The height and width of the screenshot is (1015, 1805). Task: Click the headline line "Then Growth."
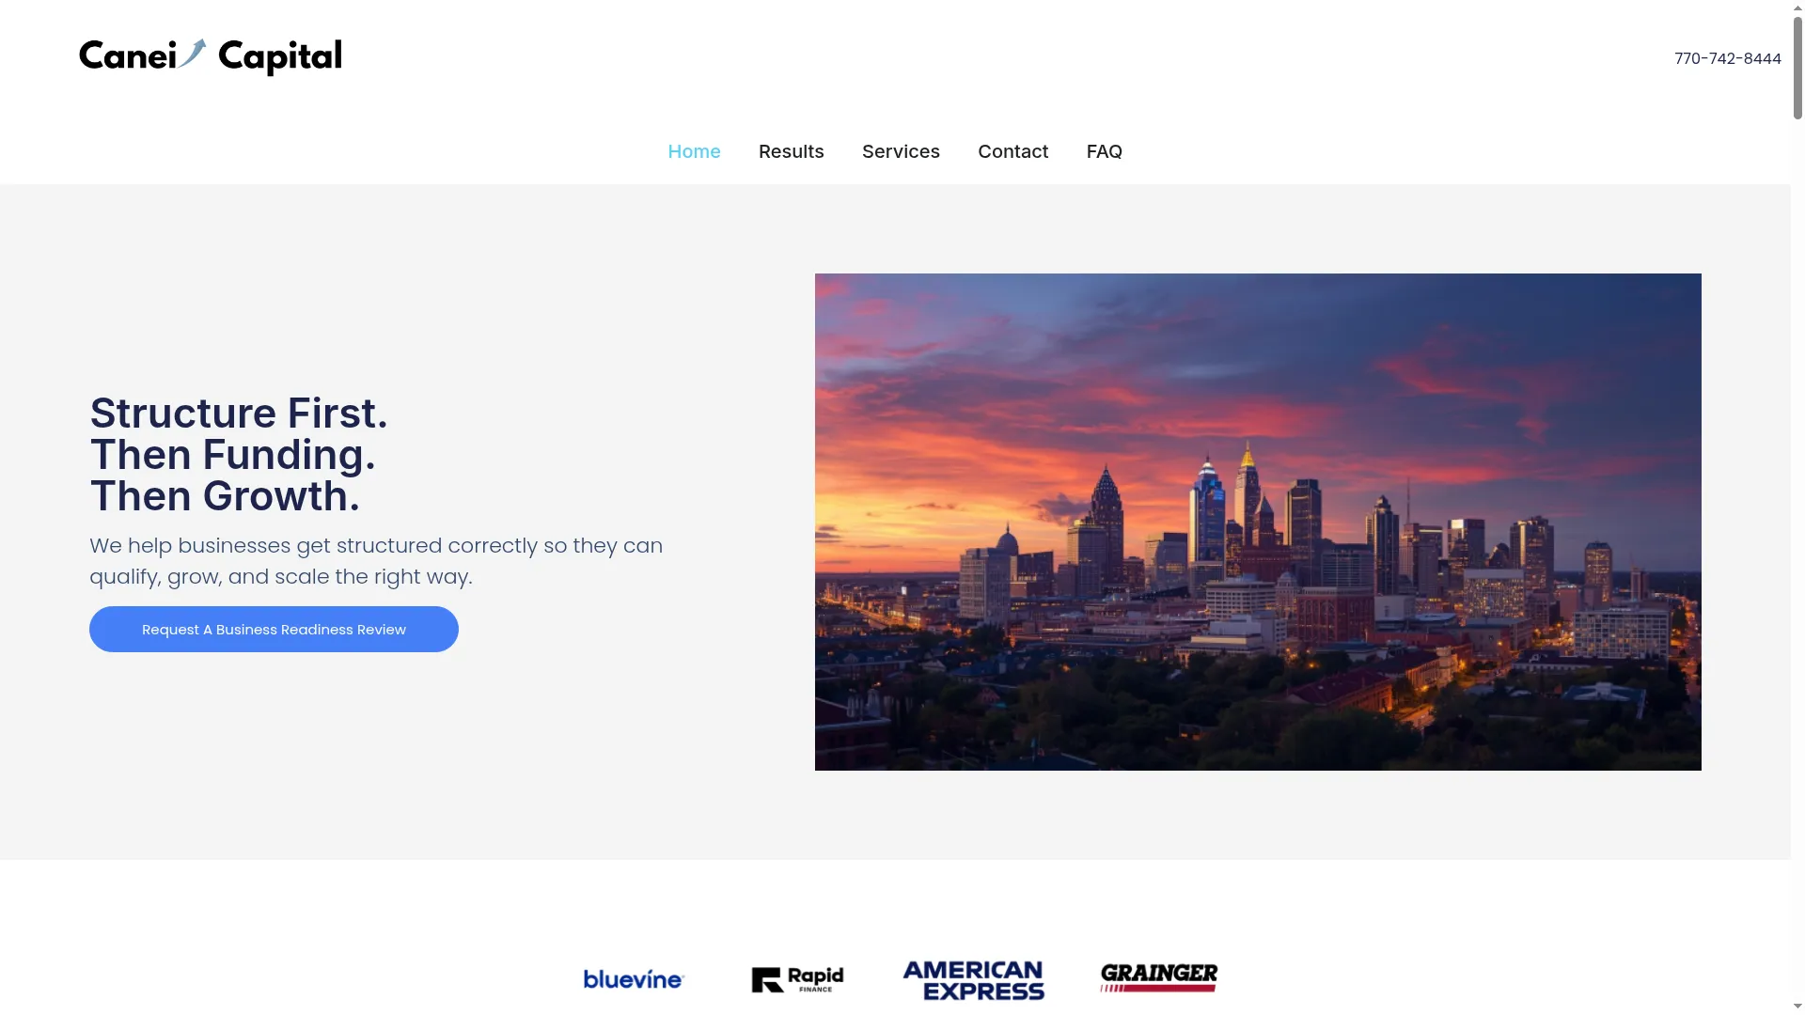225,495
